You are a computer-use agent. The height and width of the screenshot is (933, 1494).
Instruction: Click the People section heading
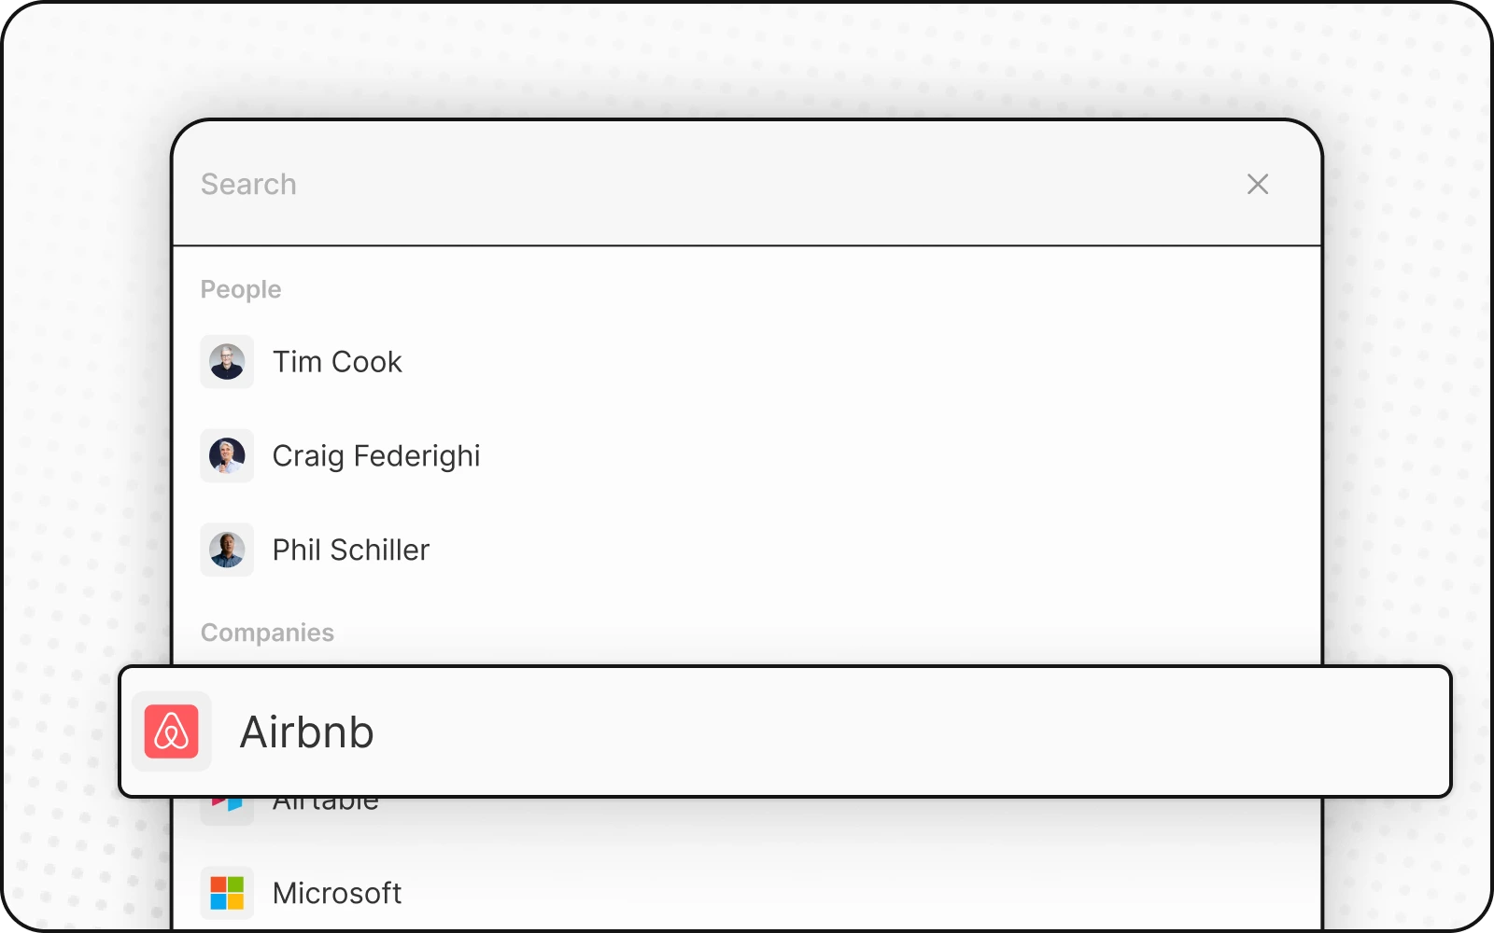pos(241,289)
